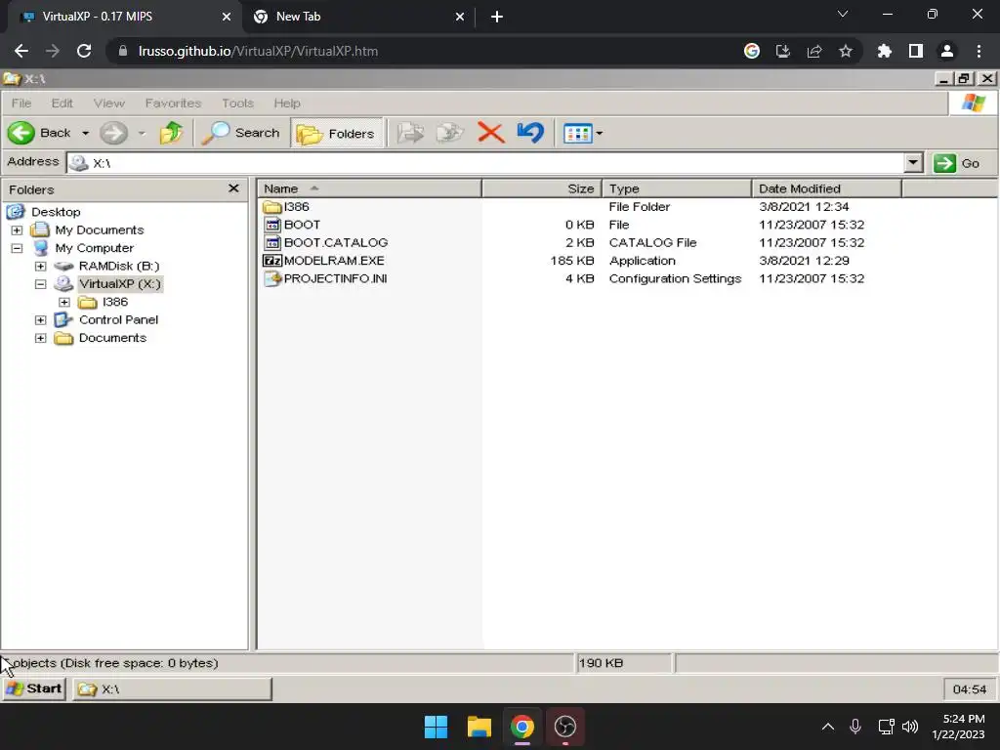
Task: Open the Help menu
Action: click(287, 103)
